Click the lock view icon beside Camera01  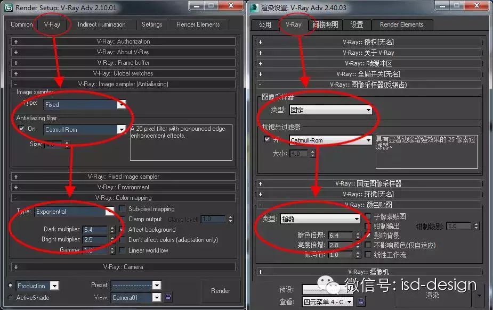[x=168, y=297]
